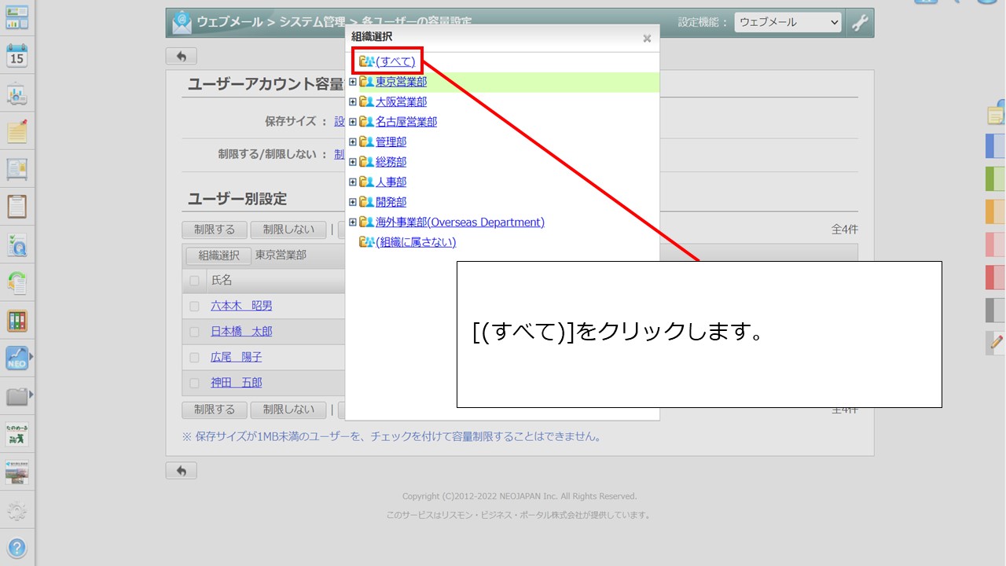This screenshot has height=566, width=1006.
Task: Expand the 大阪営業部 tree node
Action: (x=353, y=101)
